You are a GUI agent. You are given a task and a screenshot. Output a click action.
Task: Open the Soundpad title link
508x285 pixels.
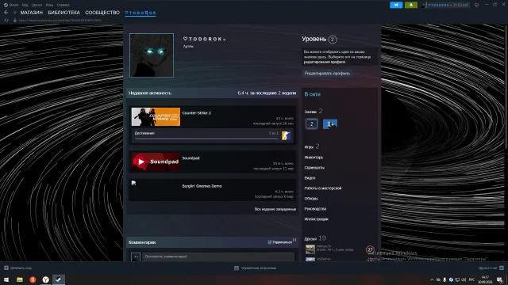click(190, 158)
